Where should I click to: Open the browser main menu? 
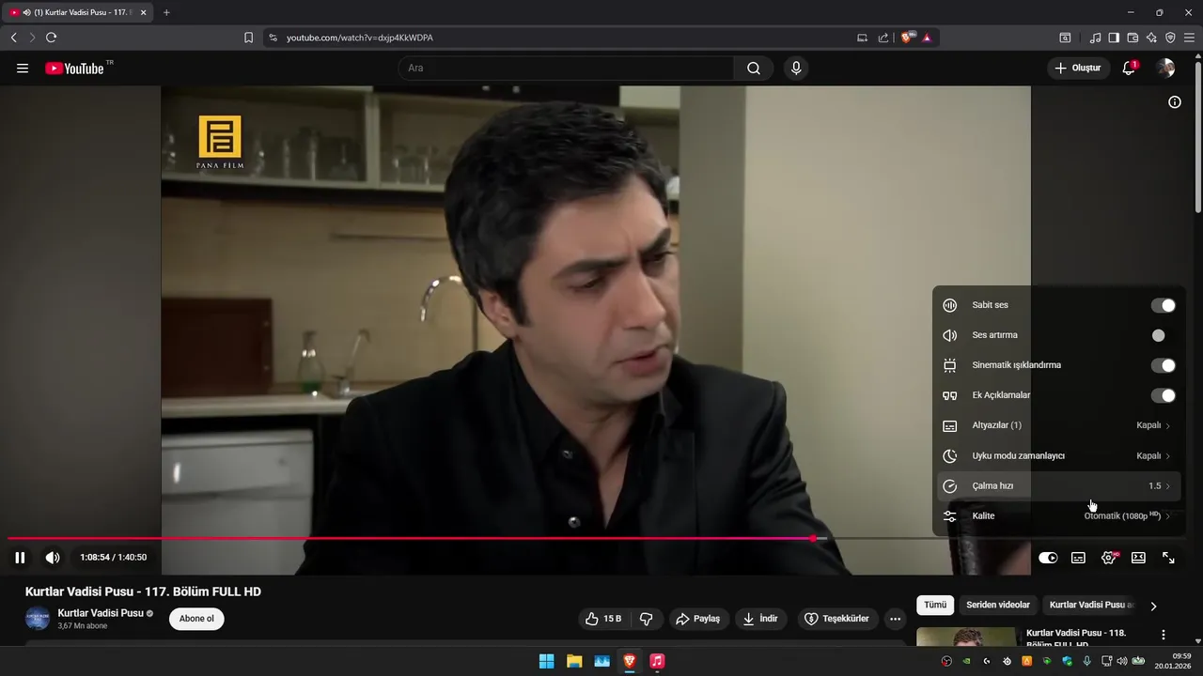click(1189, 38)
